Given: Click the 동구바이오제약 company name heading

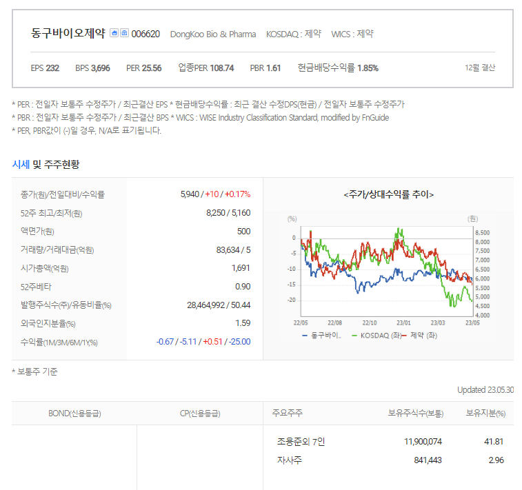Looking at the screenshot, I should pos(68,33).
